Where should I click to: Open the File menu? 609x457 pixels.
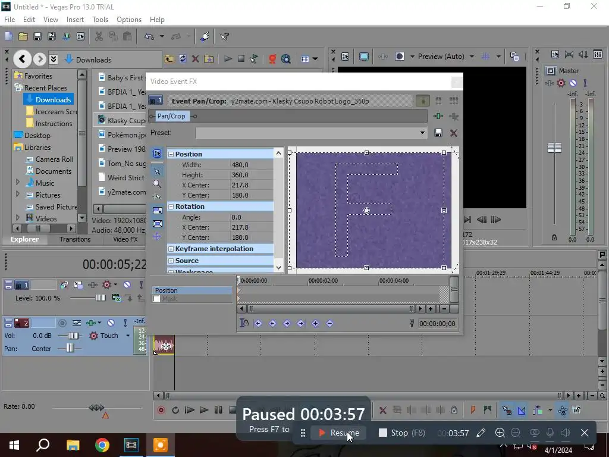coord(10,20)
